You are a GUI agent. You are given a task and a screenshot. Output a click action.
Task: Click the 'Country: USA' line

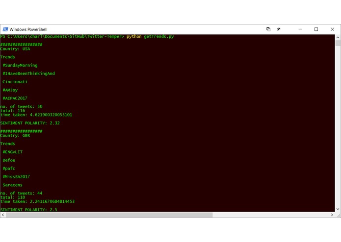pyautogui.click(x=15, y=49)
